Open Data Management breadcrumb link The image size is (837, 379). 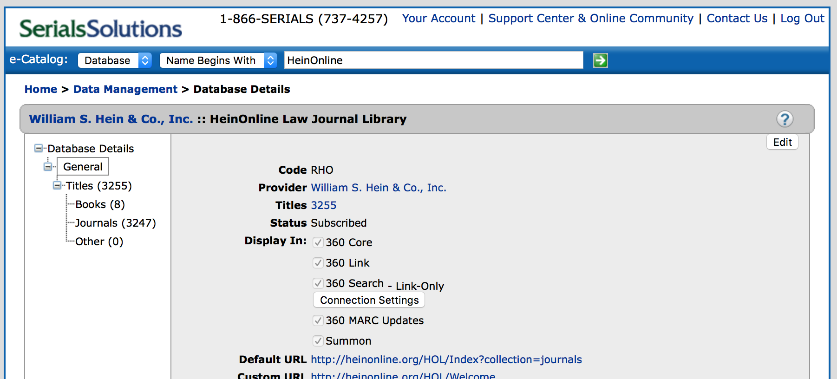tap(125, 89)
